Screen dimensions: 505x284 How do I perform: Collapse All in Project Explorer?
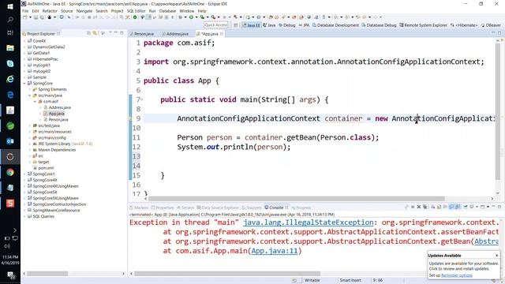coord(89,33)
